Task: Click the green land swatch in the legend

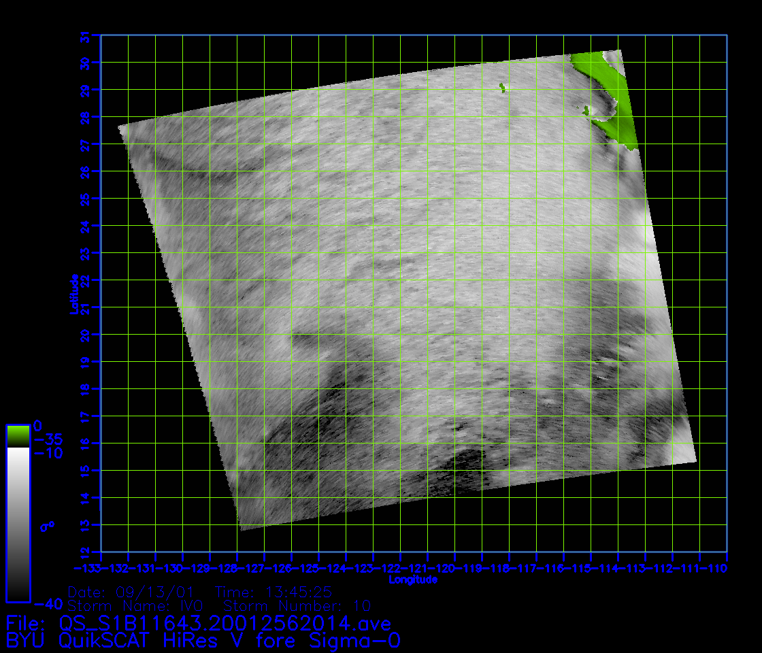Action: tap(18, 435)
